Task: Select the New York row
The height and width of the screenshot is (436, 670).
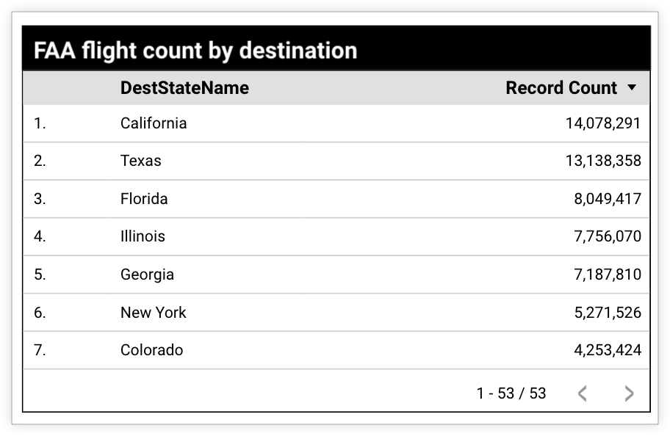Action: point(153,312)
